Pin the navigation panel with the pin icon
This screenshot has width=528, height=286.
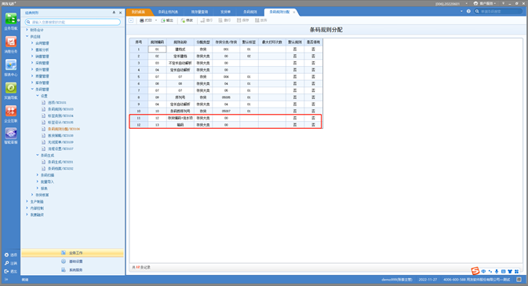(114, 13)
